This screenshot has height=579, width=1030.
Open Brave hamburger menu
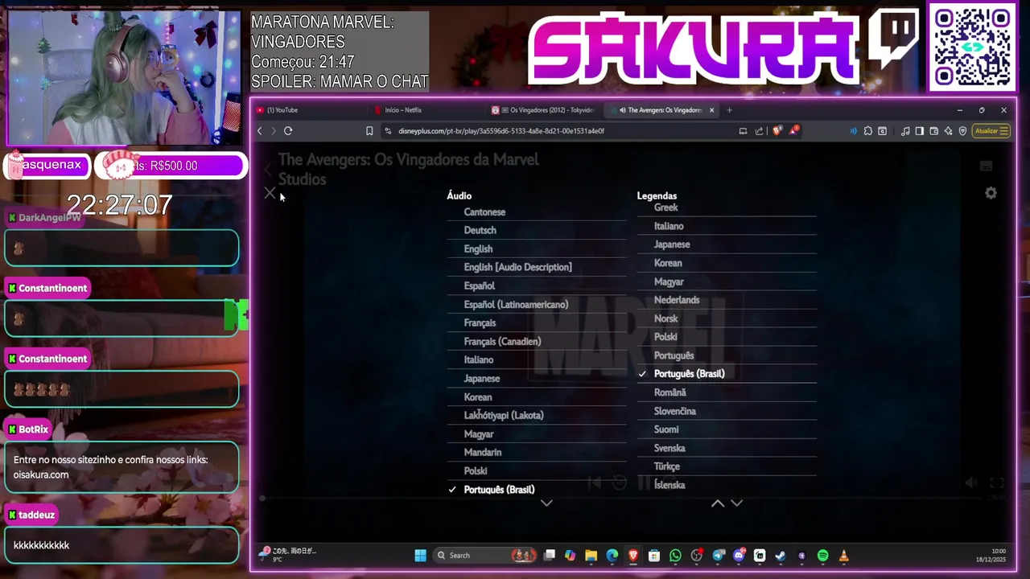[1004, 131]
